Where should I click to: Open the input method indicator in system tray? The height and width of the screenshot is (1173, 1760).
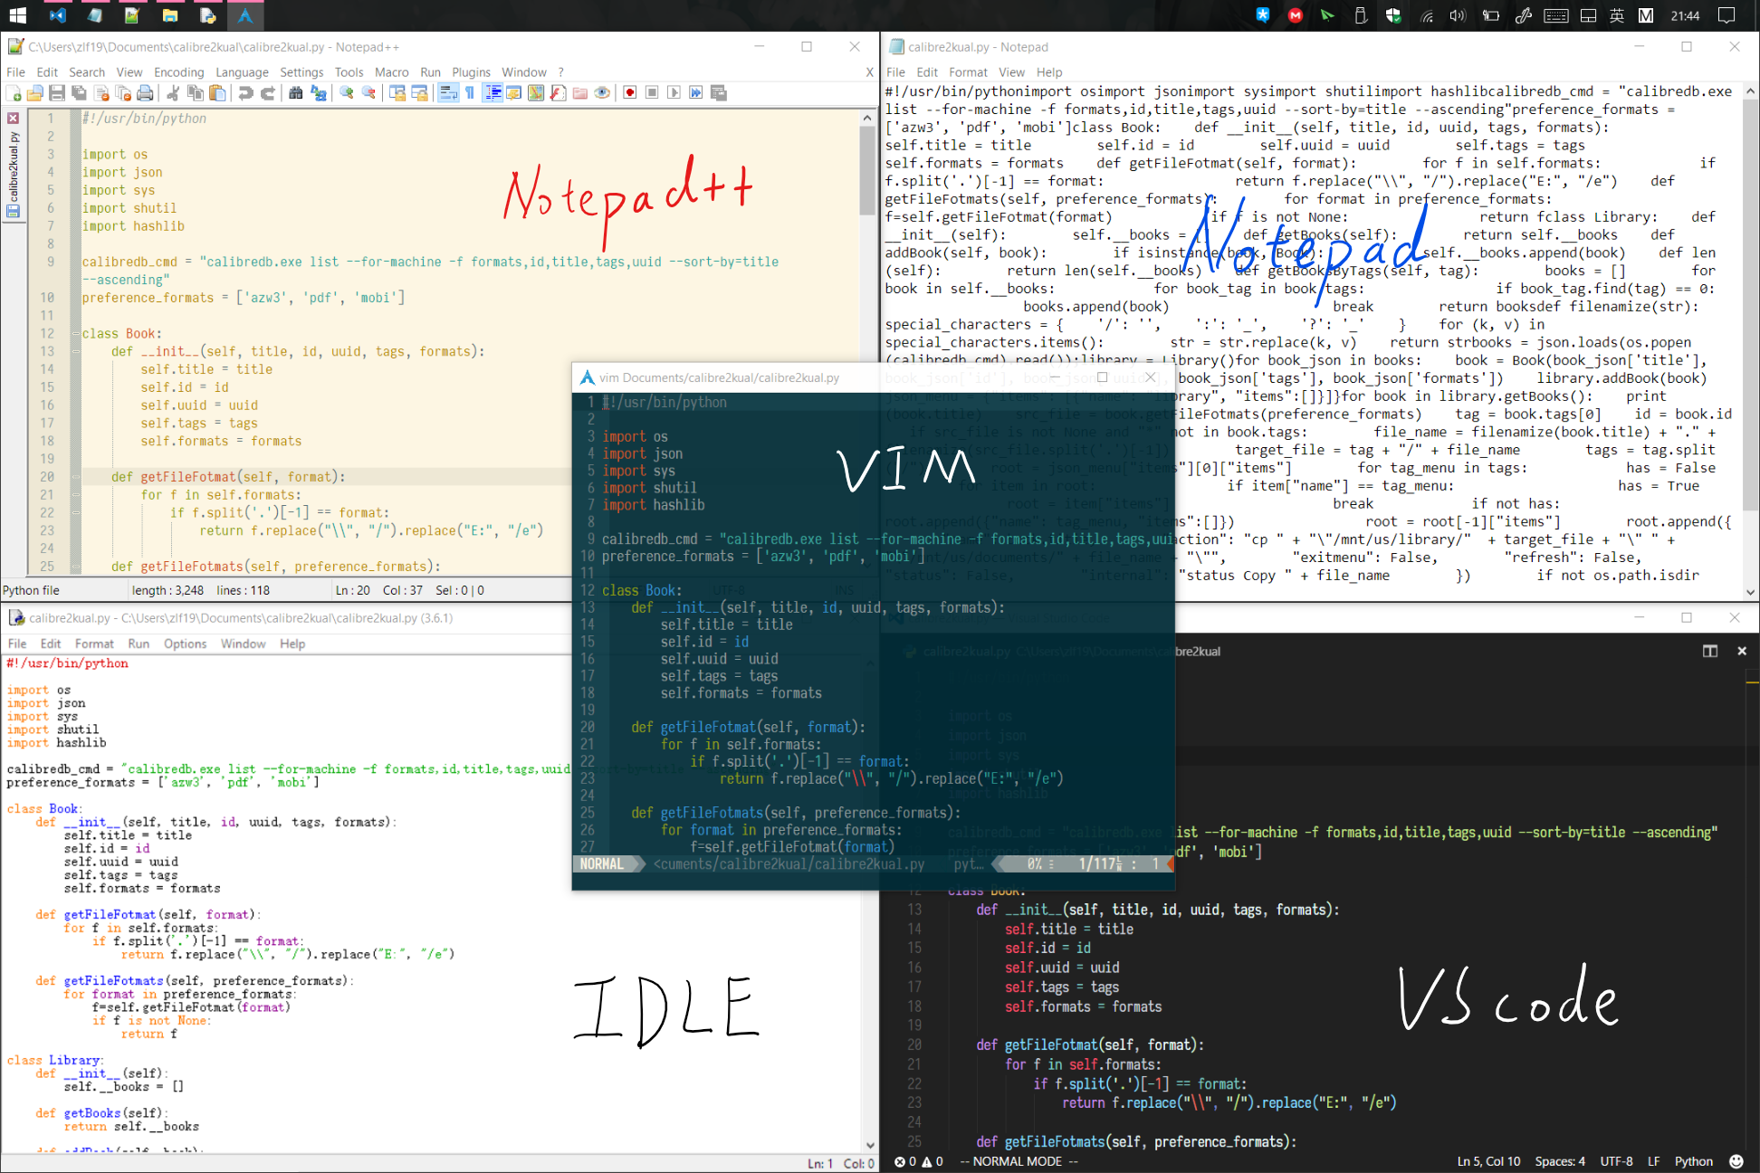click(x=1617, y=15)
